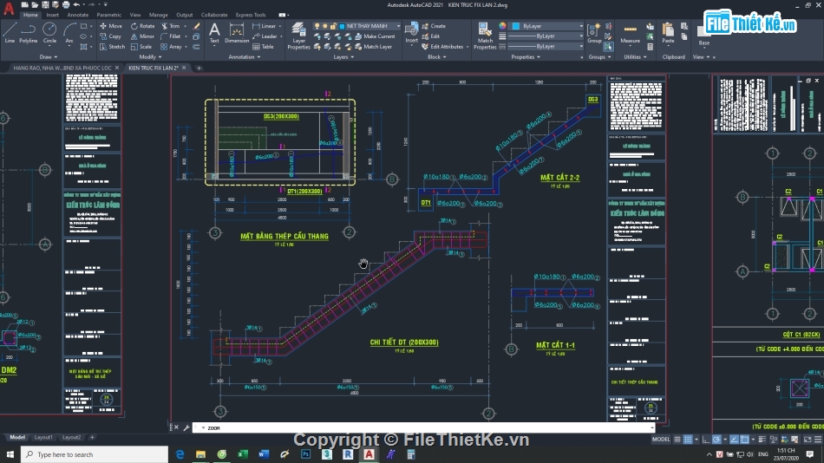This screenshot has width=824, height=463.
Task: Click the Paste clipboard tool
Action: coord(668,33)
